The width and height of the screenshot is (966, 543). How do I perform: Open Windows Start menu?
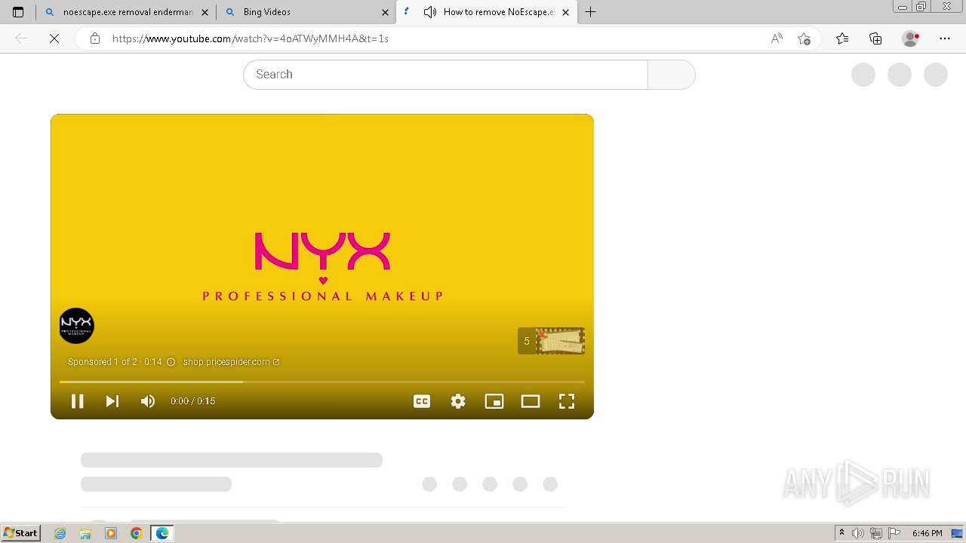click(20, 533)
